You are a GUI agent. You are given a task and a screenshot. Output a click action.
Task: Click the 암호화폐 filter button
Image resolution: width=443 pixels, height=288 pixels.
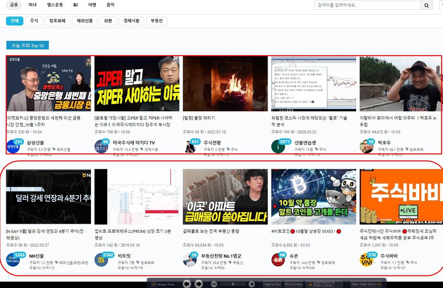point(57,21)
